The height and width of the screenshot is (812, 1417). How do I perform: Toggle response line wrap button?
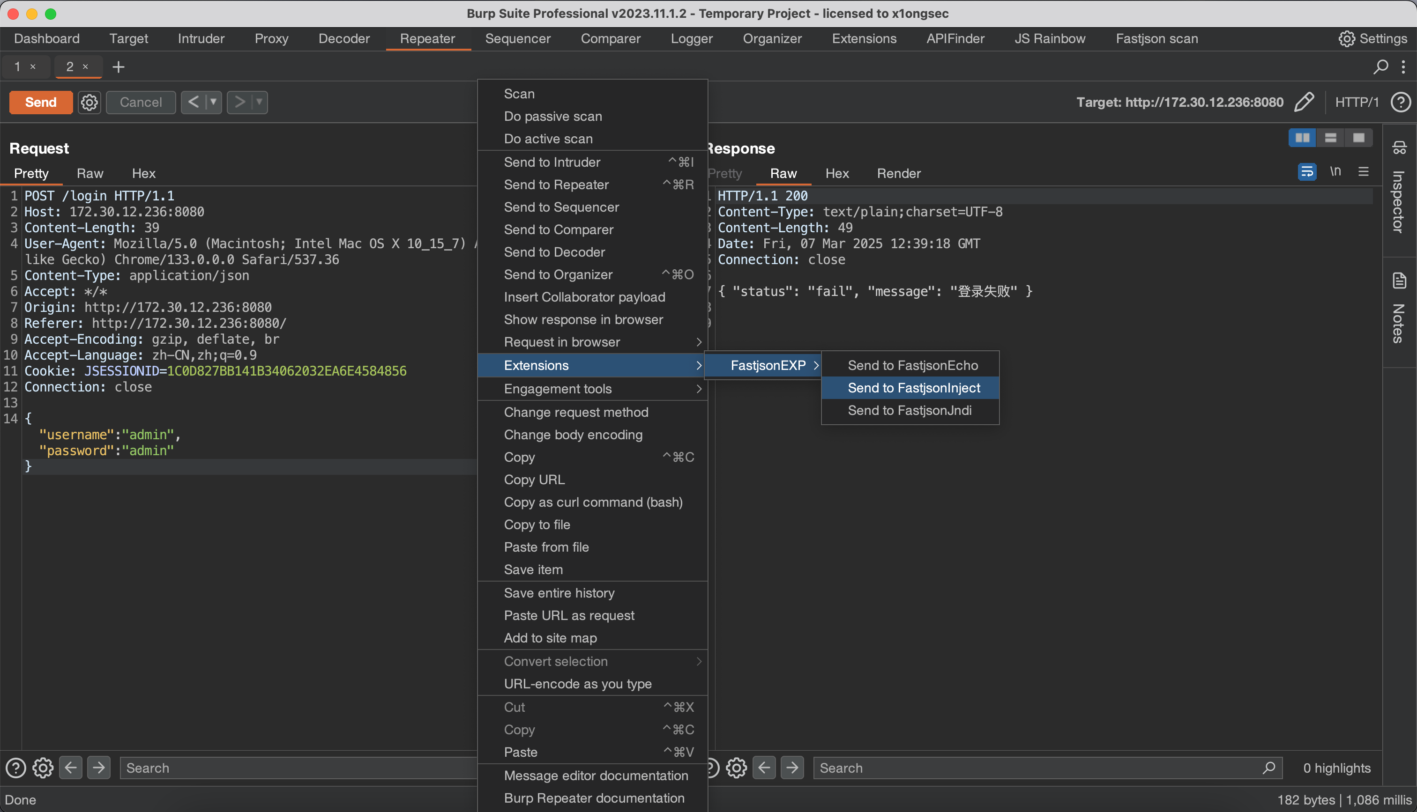[1306, 172]
